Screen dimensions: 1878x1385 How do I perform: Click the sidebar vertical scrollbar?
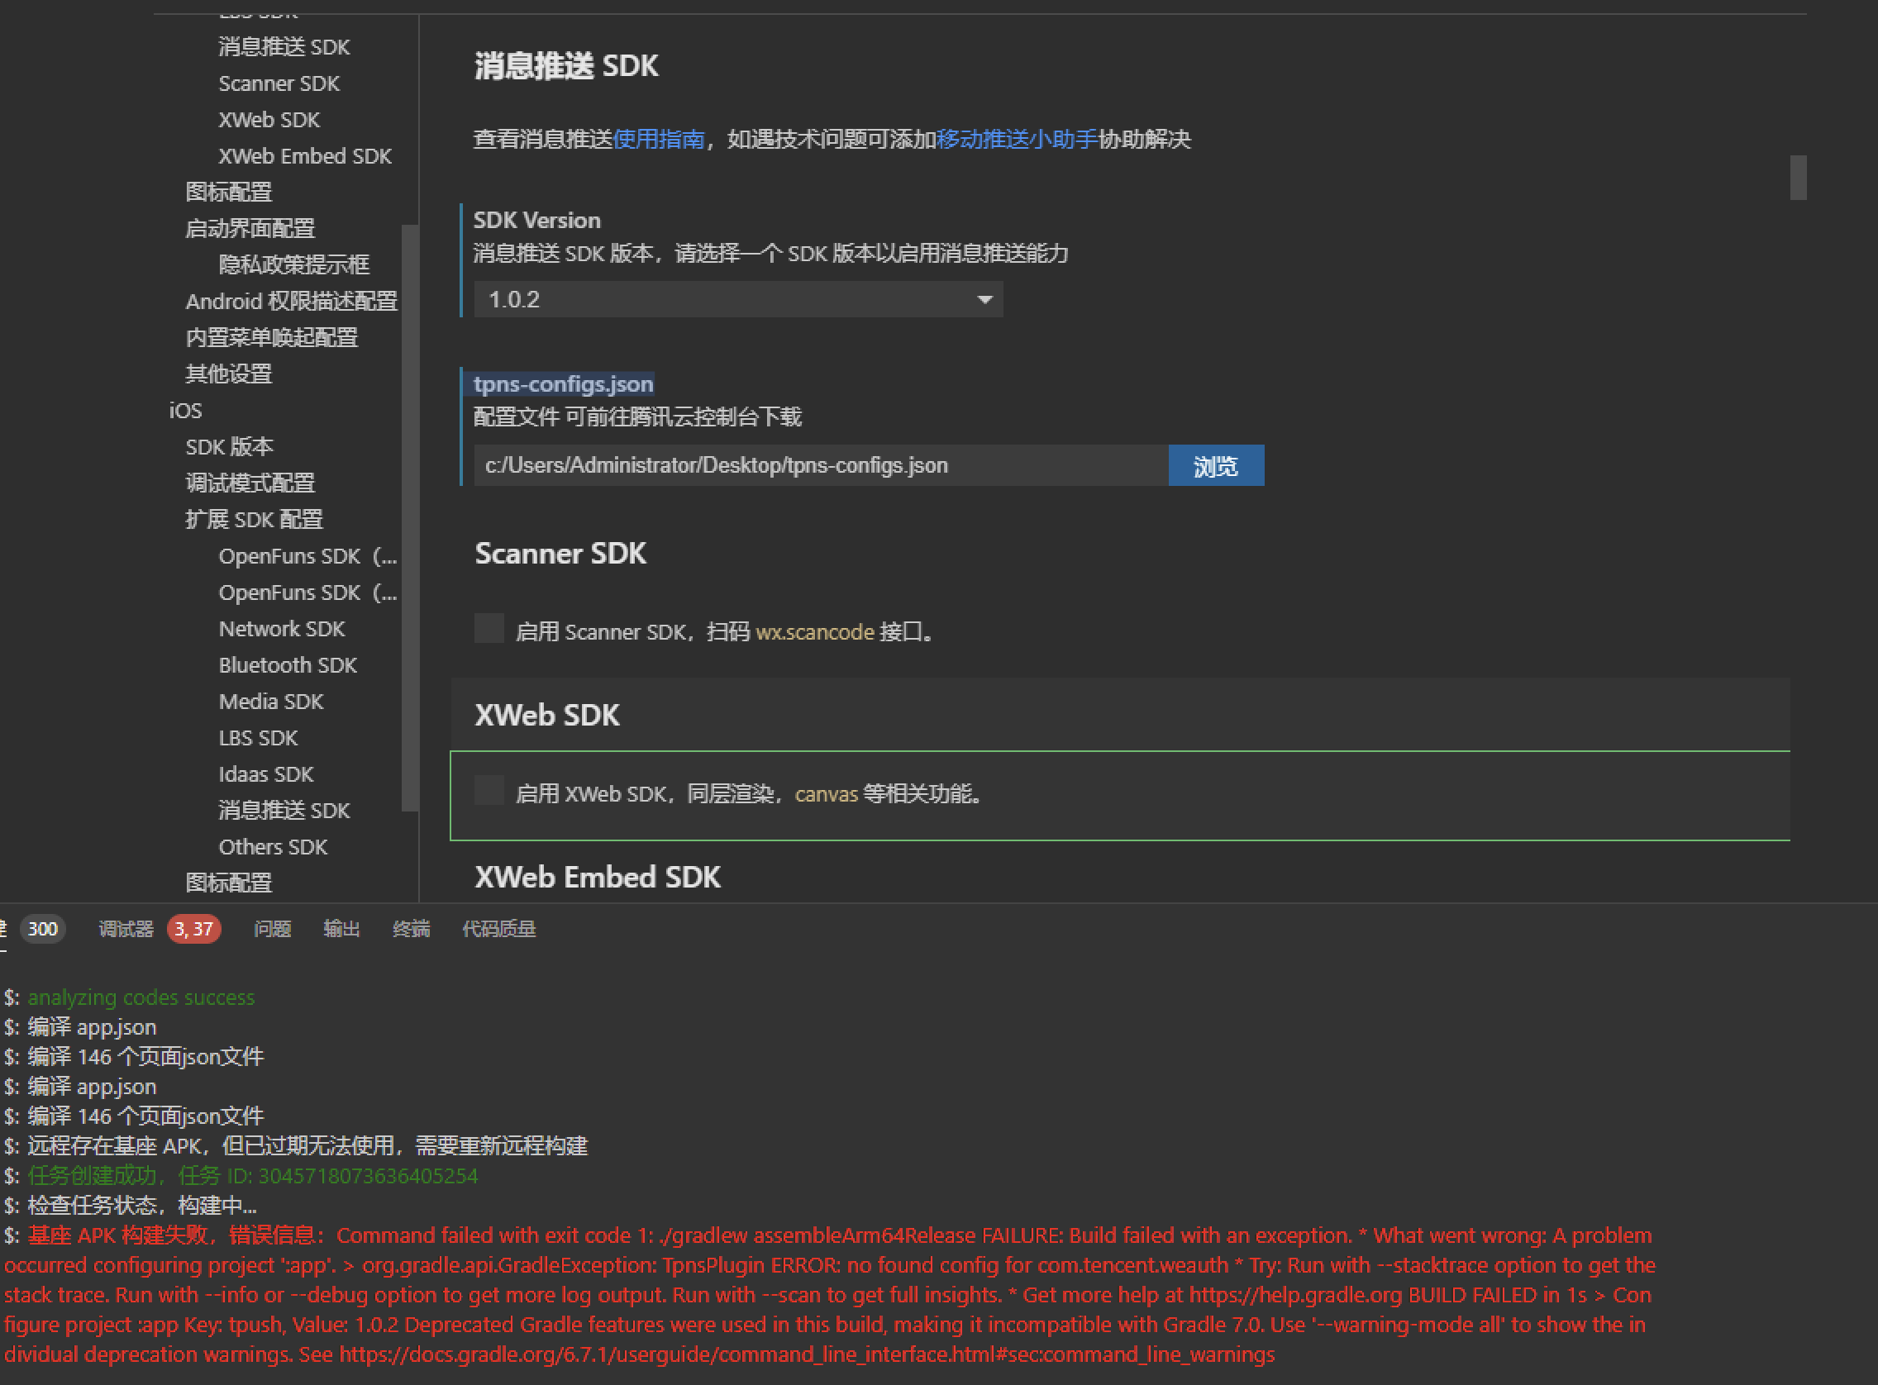coord(409,518)
